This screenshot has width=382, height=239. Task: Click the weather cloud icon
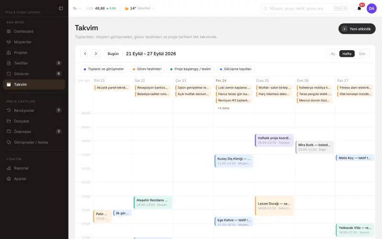(127, 8)
